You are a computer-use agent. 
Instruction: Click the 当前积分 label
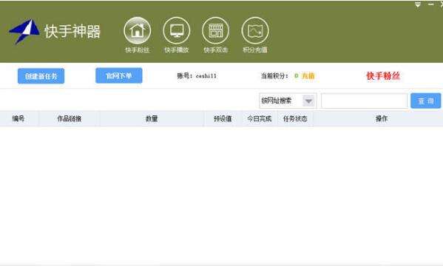pyautogui.click(x=274, y=75)
